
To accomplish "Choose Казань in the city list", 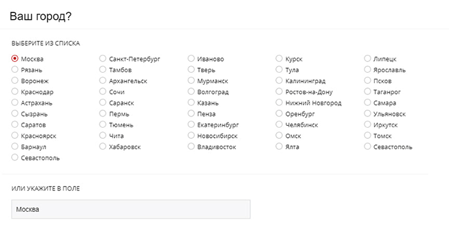I will pos(191,102).
